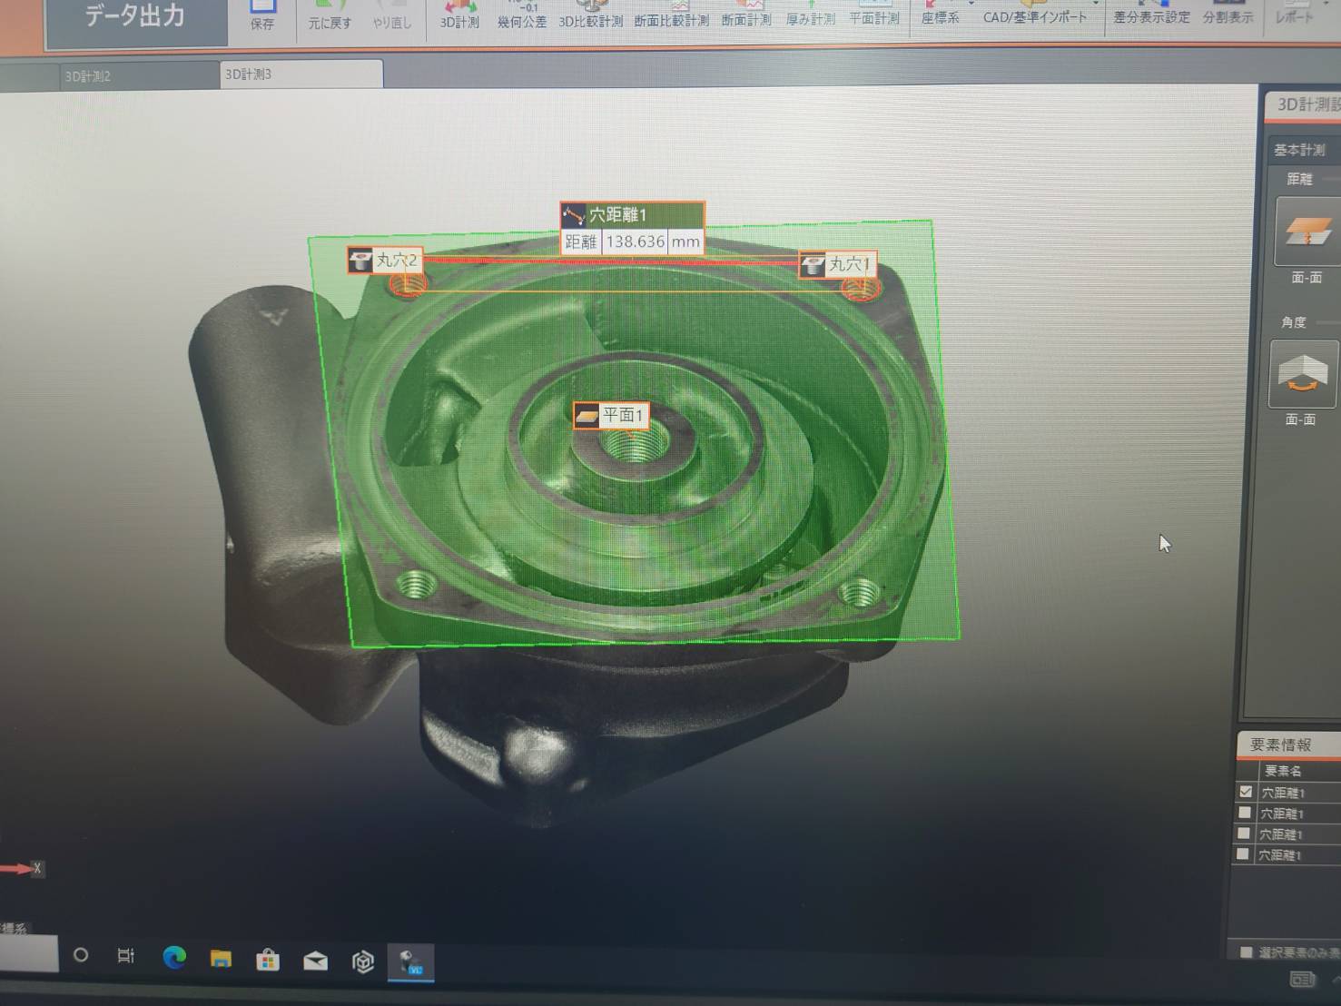Open Microsoft Edge from the taskbar
The image size is (1341, 1006).
pos(173,958)
